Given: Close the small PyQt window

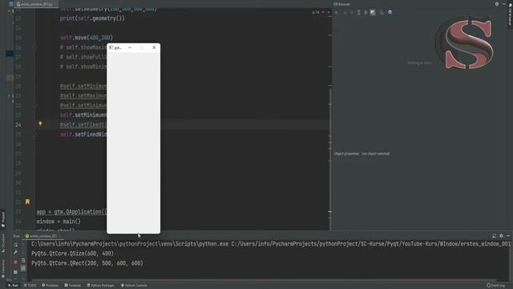Looking at the screenshot, I should (154, 47).
